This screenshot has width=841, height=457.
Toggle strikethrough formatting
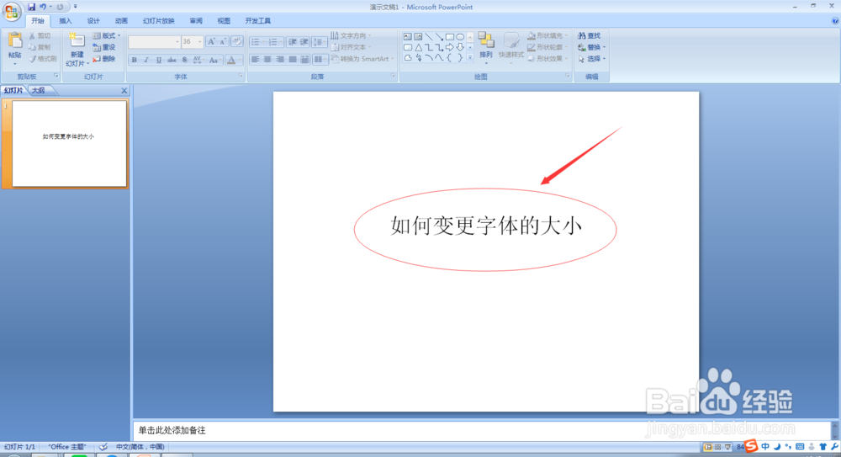point(172,60)
